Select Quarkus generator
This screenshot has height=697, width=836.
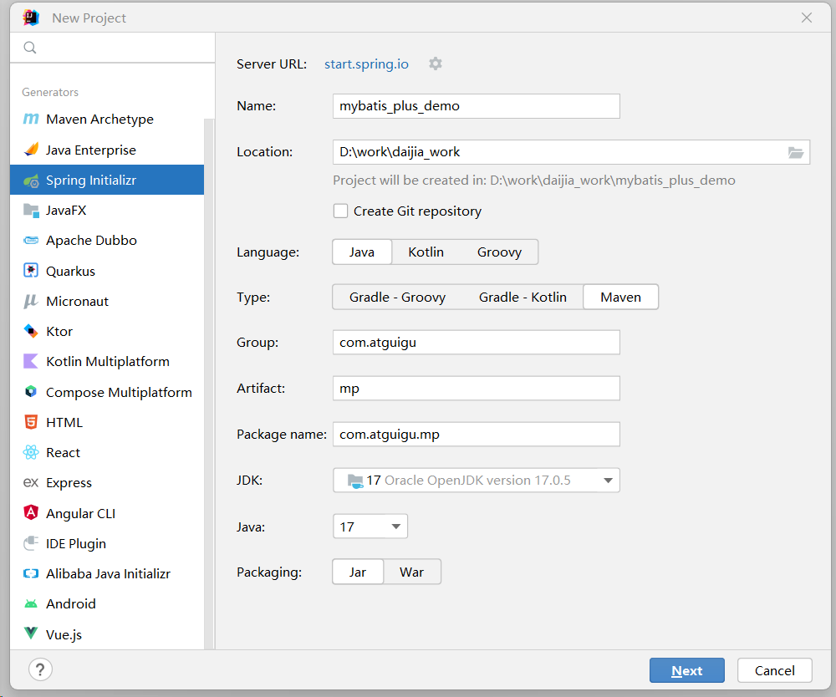(107, 271)
